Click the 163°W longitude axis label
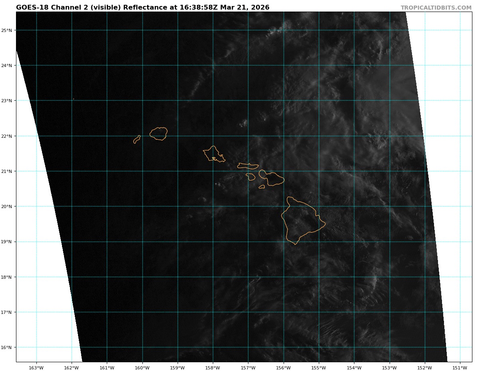Screen dimensions: 480x371 point(36,368)
